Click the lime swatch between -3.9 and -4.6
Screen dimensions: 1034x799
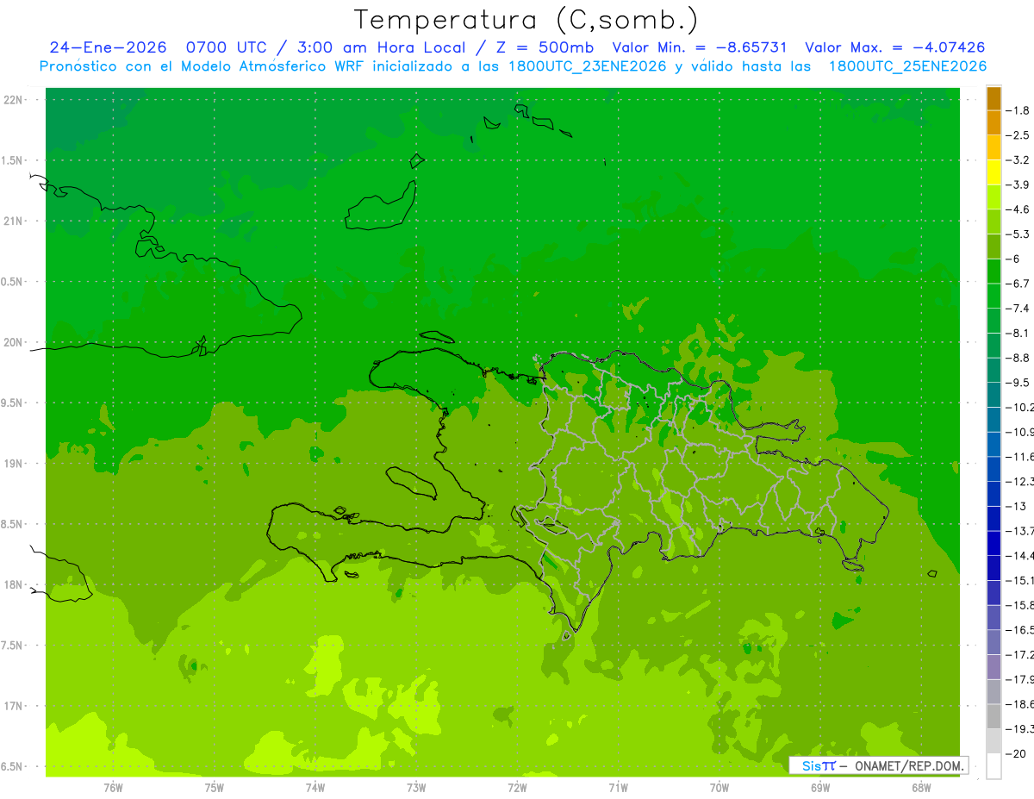994,197
